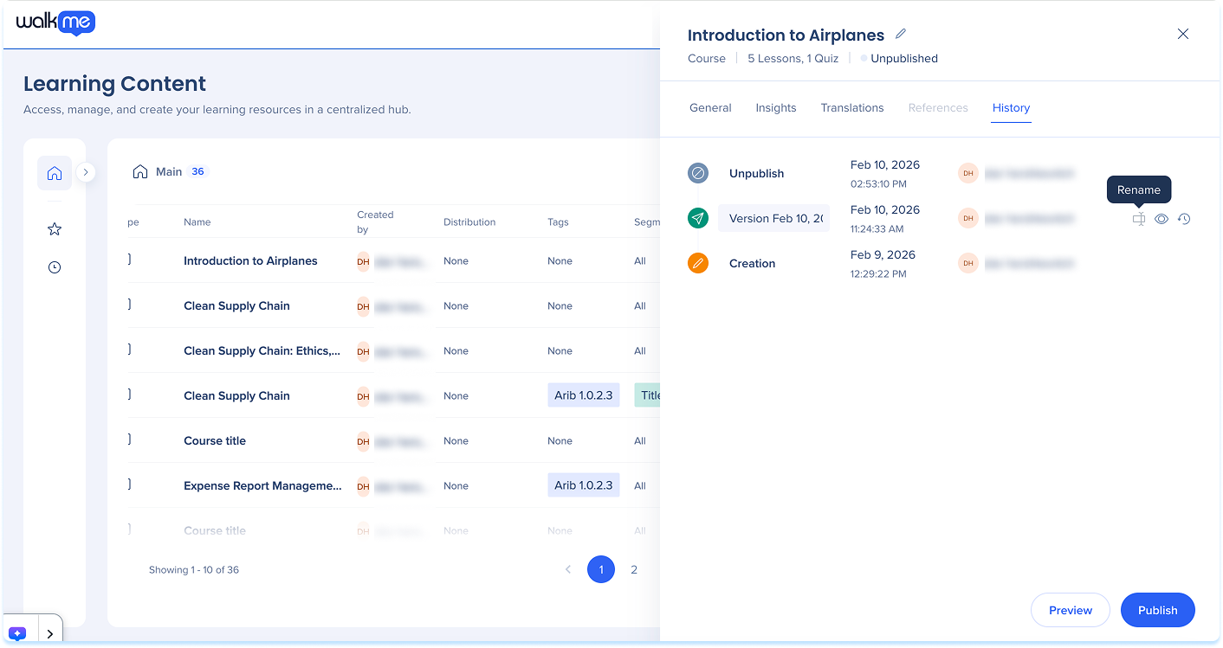The height and width of the screenshot is (648, 1223).
Task: Open Favorites star icon in sidebar
Action: pos(55,229)
